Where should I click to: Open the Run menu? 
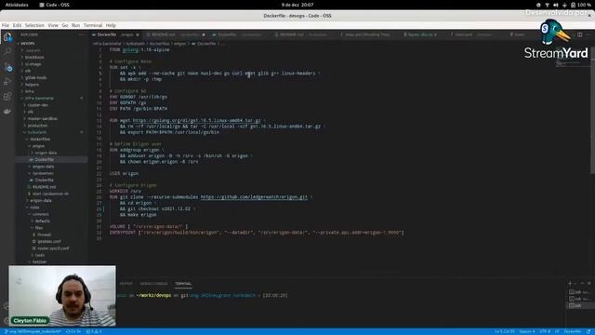tap(75, 25)
